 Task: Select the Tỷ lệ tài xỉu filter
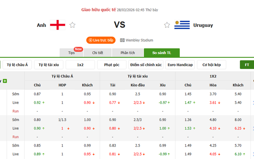click(x=48, y=65)
